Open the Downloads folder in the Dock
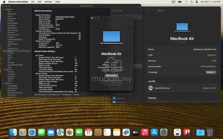The width and height of the screenshot is (223, 139). coord(200,132)
